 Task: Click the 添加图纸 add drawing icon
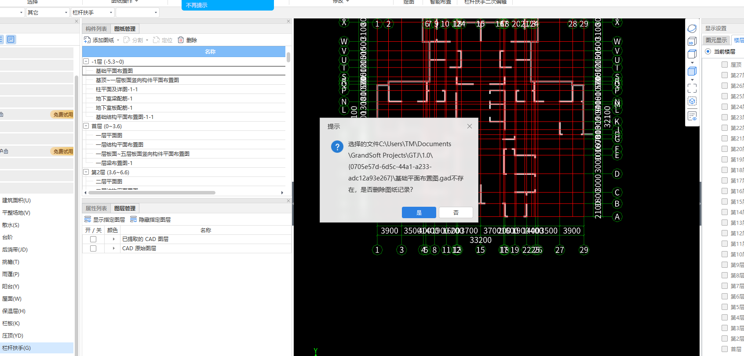tap(87, 40)
